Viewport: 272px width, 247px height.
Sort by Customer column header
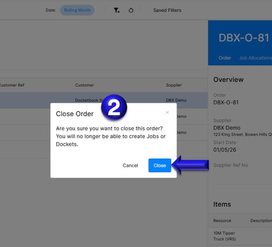pyautogui.click(x=84, y=85)
